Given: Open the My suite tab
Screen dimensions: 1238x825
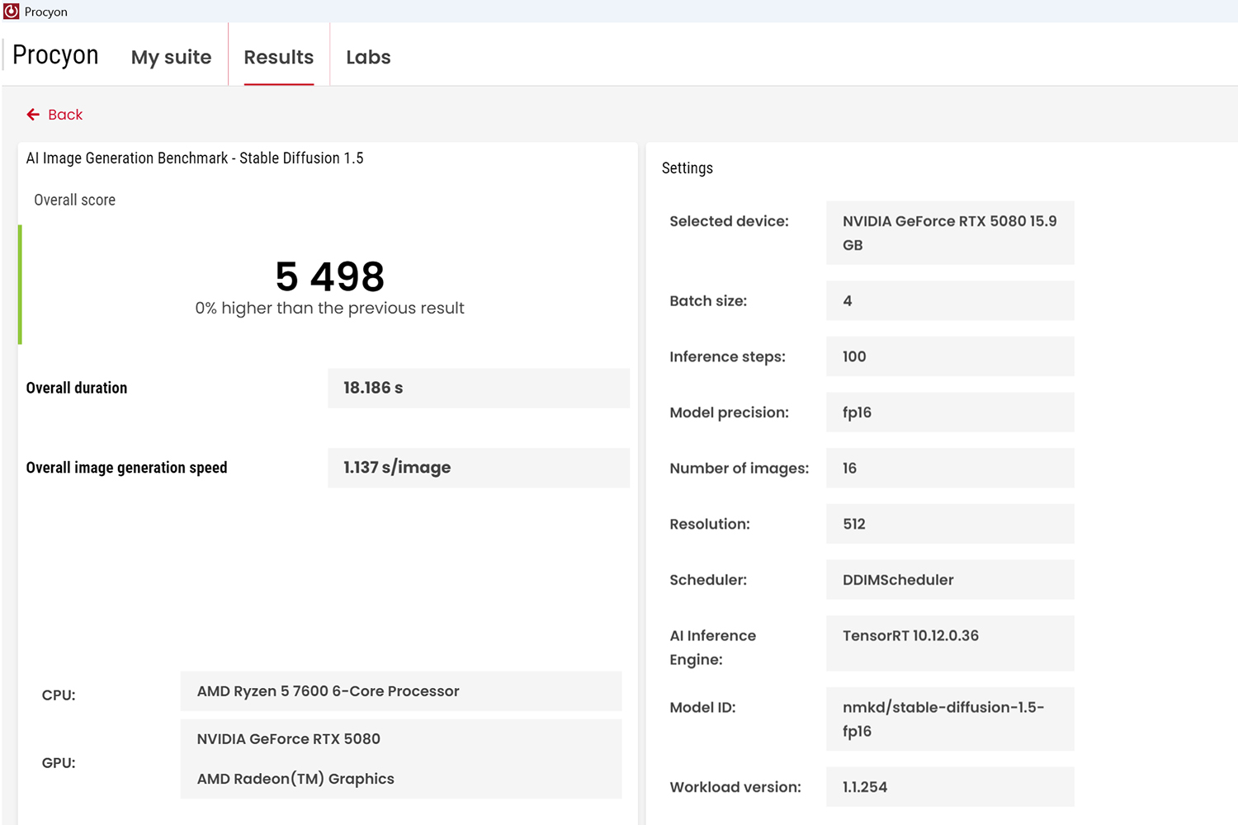Looking at the screenshot, I should tap(171, 57).
